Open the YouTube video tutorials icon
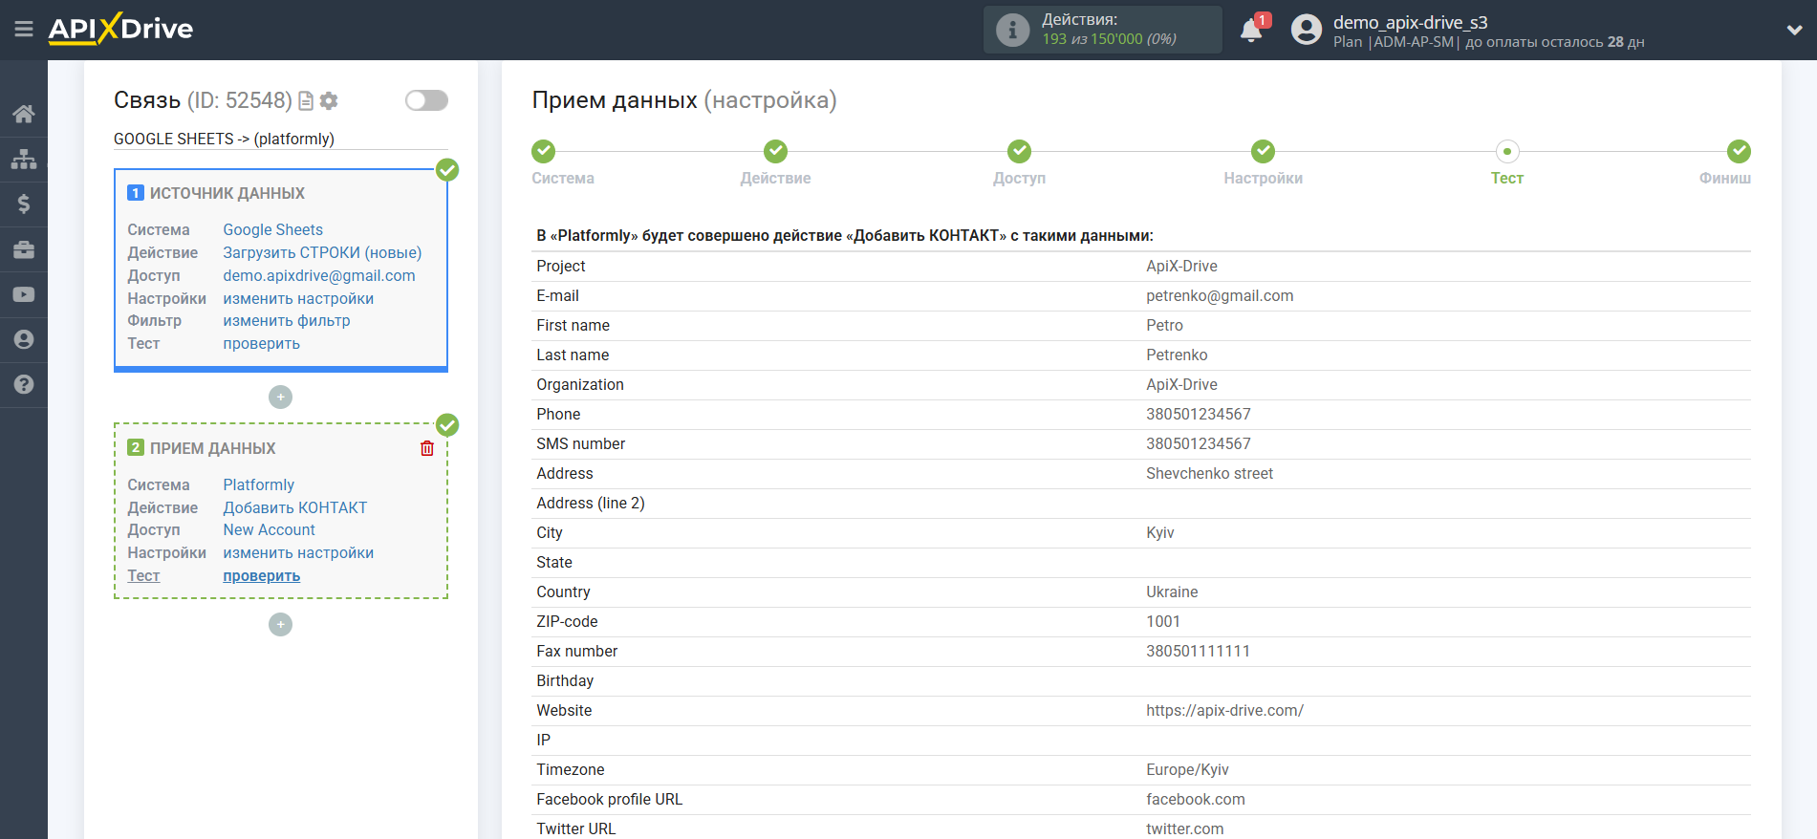 (24, 294)
